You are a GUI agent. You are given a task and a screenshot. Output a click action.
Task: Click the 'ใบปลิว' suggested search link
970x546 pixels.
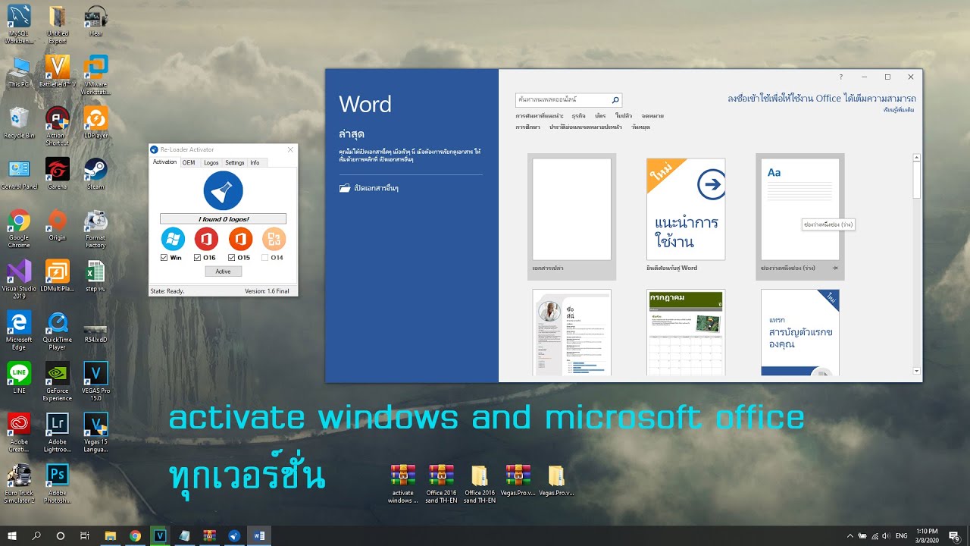[624, 116]
